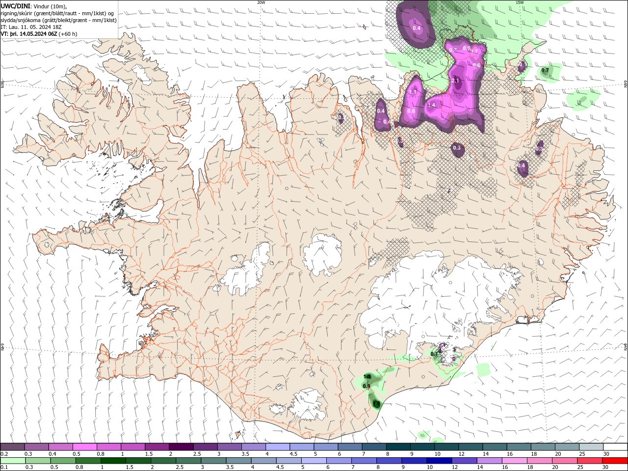Click the bright red last swatch in lower legend

615,461
